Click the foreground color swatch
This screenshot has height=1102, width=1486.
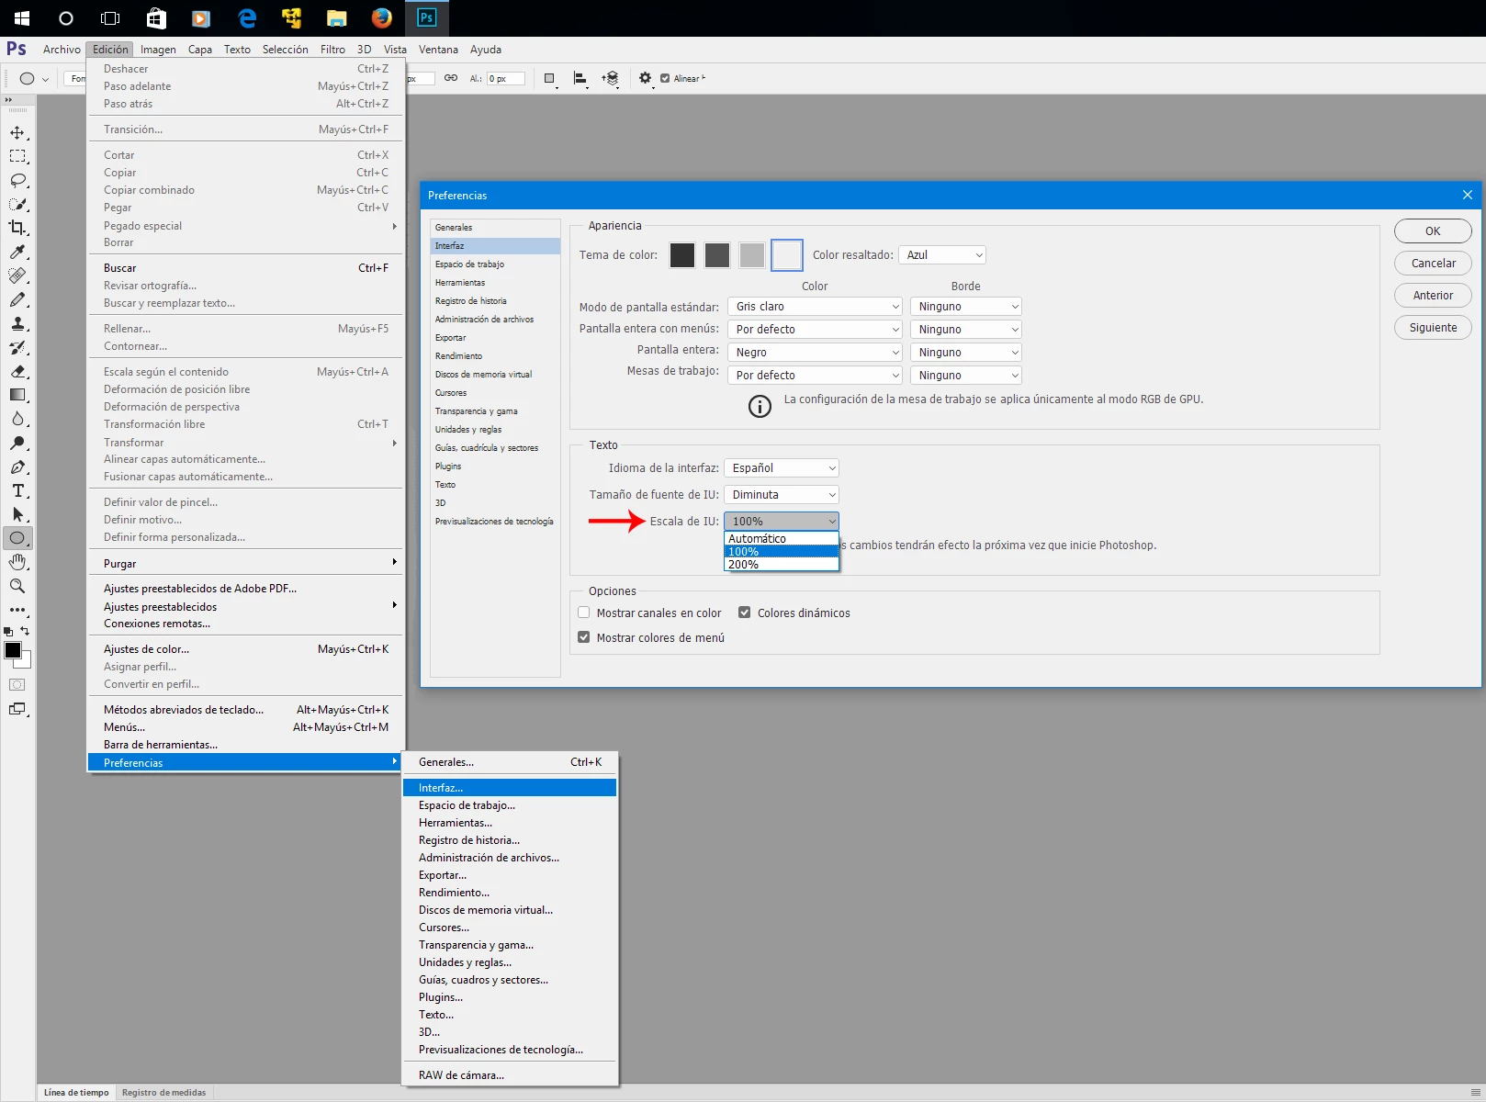(x=13, y=651)
